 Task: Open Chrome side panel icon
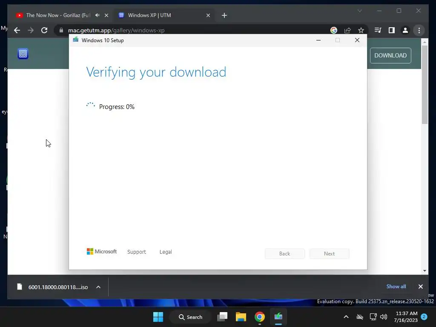[x=392, y=30]
